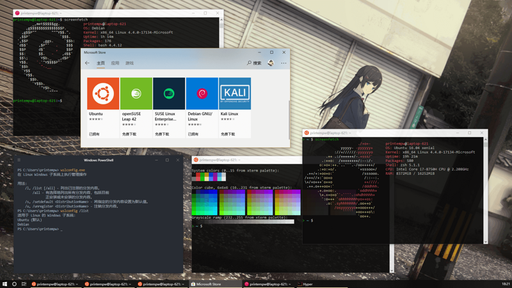The width and height of the screenshot is (512, 288).
Task: Click 已拥有 under the Ubuntu tile
Action: coord(94,134)
